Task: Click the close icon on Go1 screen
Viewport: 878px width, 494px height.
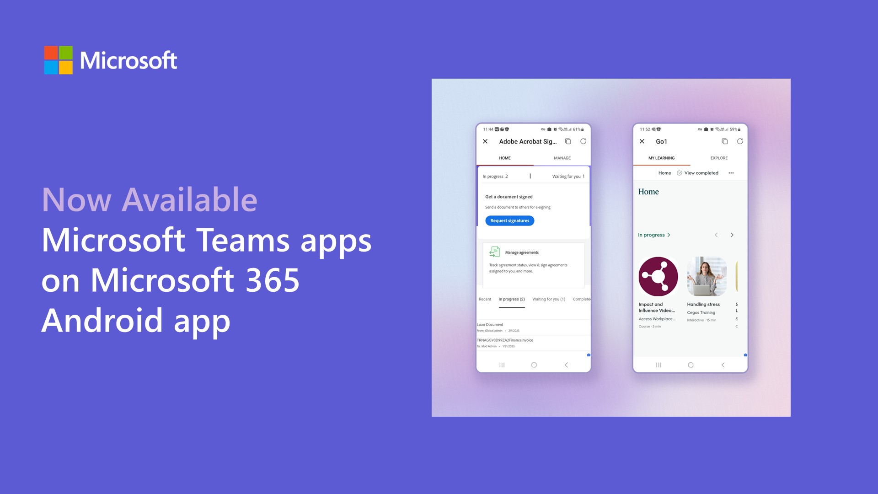Action: click(642, 141)
